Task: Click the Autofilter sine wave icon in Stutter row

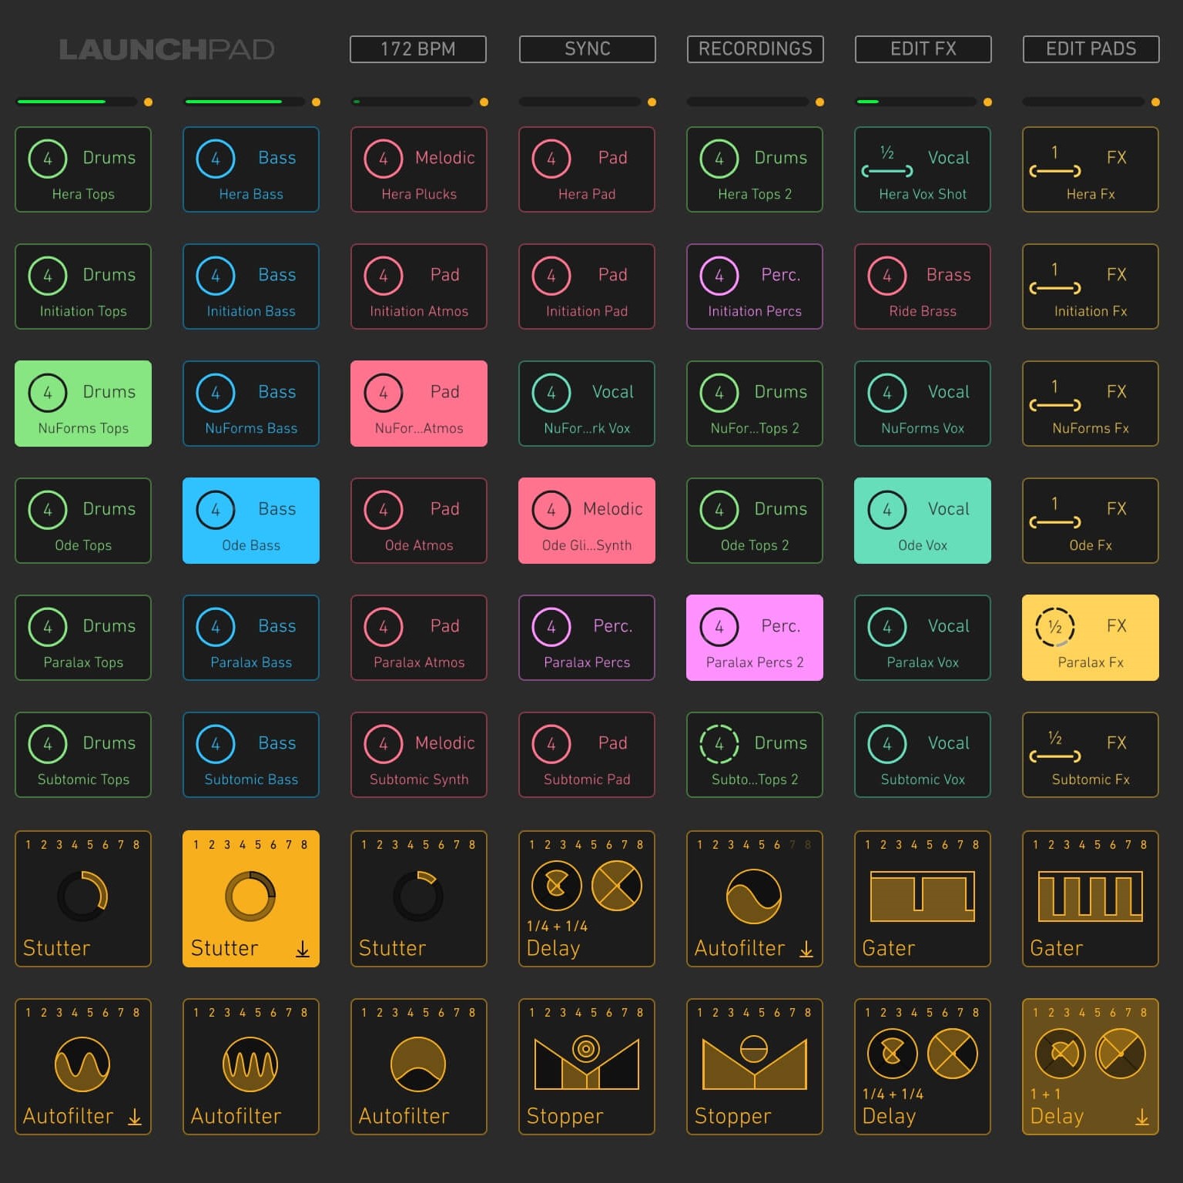Action: [x=754, y=896]
